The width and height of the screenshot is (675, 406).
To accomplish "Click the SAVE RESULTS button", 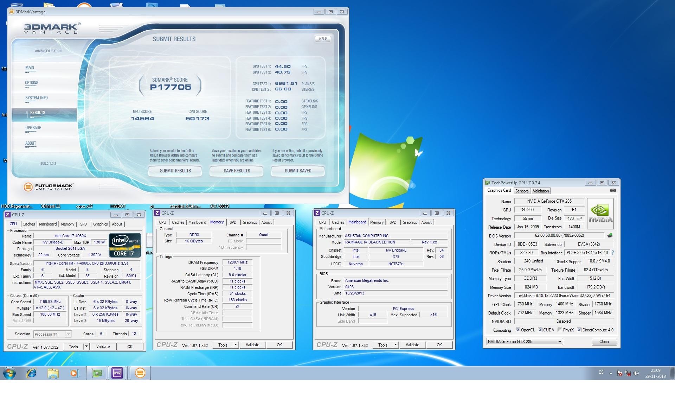I will pos(237,171).
